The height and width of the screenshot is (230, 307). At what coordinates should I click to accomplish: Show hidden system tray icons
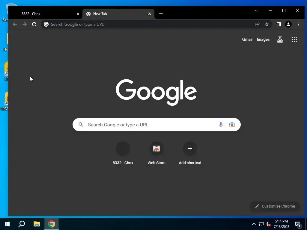[x=254, y=224]
